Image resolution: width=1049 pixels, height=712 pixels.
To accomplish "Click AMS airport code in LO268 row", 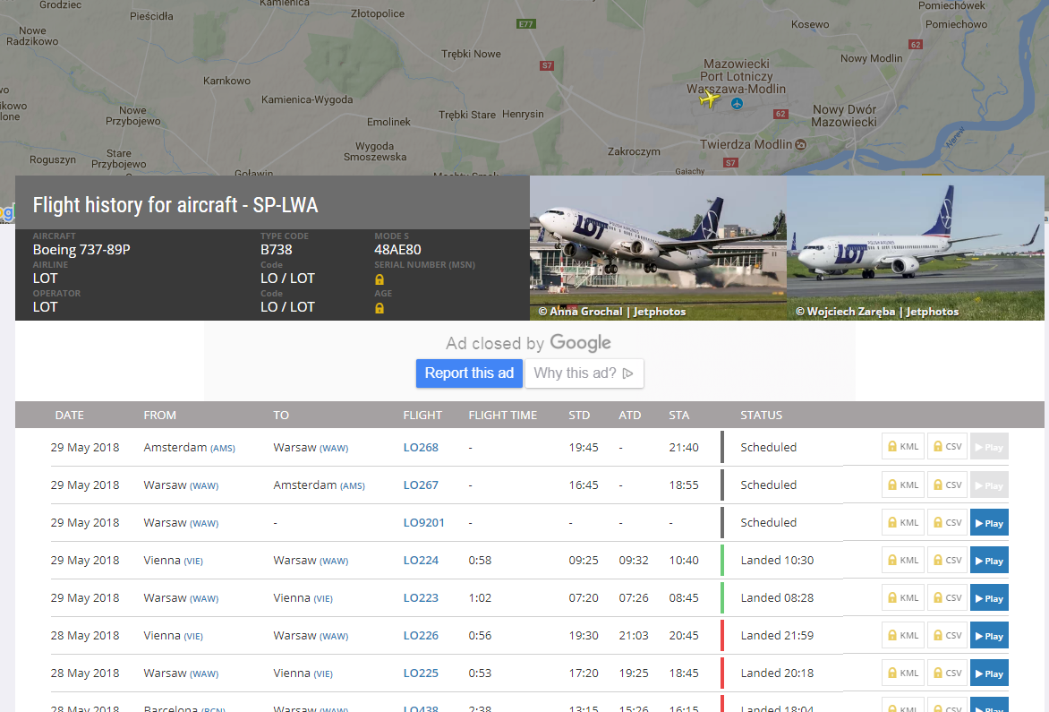I will point(223,449).
